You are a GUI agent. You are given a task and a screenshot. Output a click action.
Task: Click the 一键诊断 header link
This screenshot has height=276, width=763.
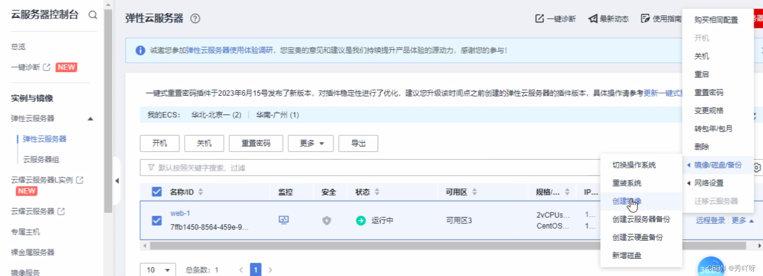point(555,19)
